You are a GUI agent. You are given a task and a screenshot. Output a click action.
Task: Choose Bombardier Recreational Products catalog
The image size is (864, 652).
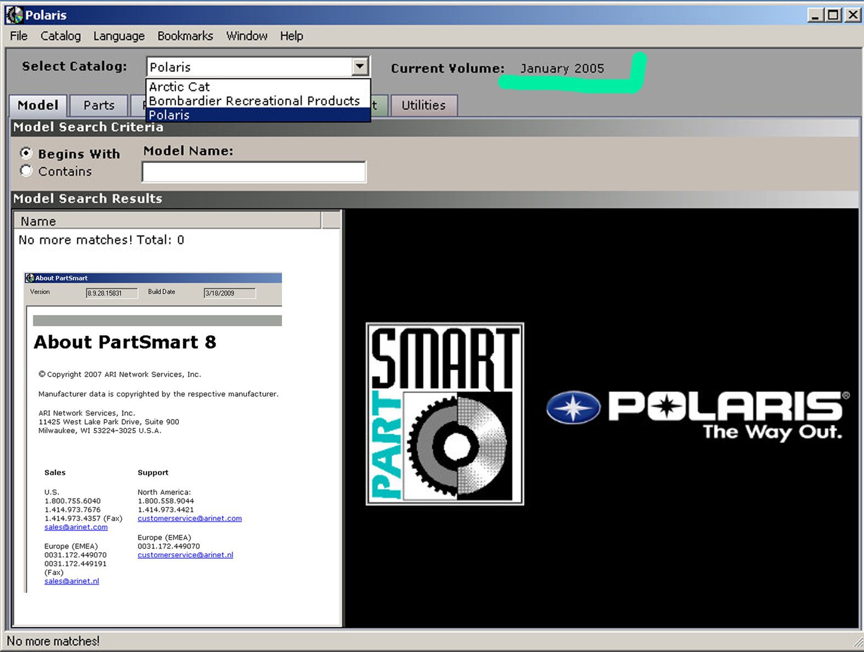(254, 101)
